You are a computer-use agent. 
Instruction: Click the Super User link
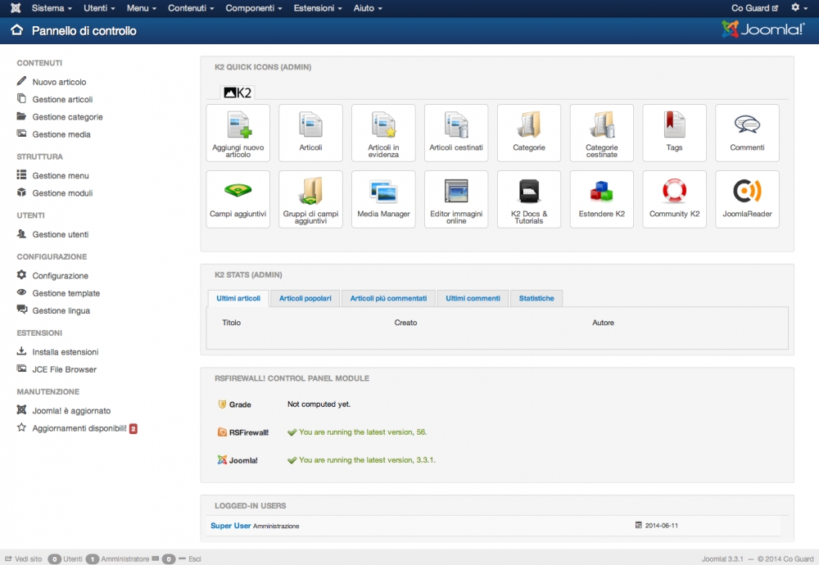(230, 526)
